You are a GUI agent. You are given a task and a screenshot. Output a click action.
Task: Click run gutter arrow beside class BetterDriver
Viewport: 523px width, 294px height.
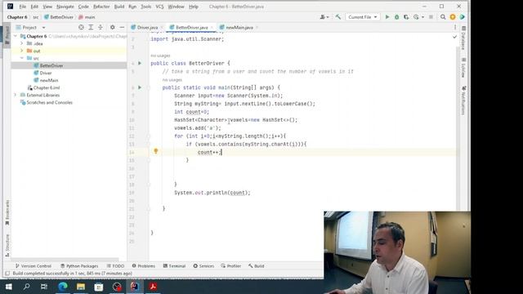pyautogui.click(x=140, y=63)
